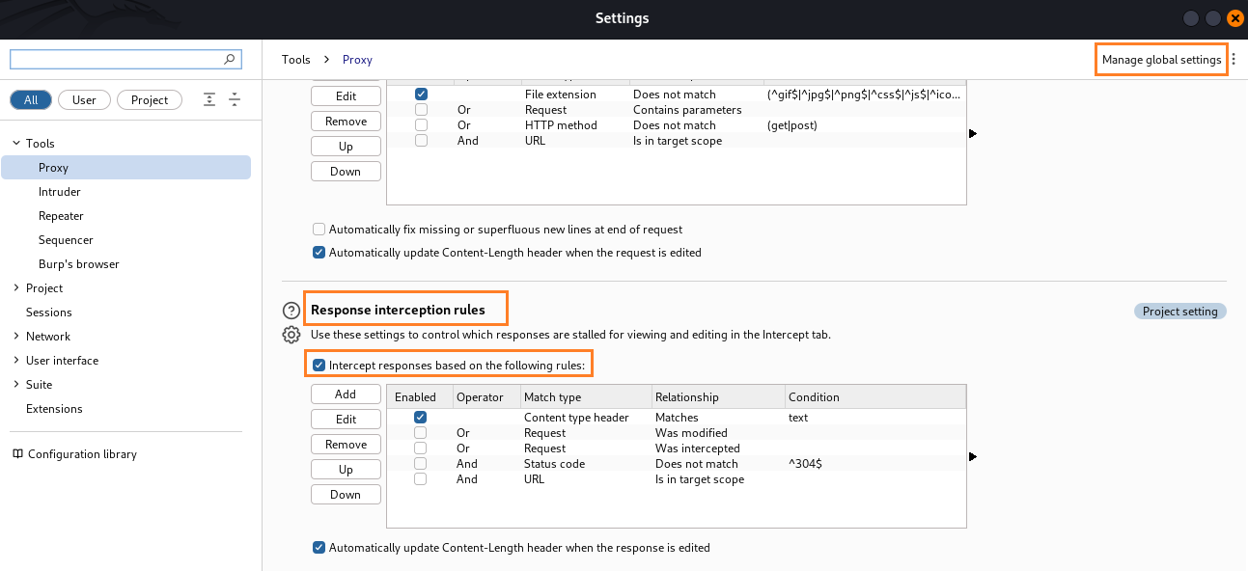Screen dimensions: 1248x571
Task: Open the three-dot options menu beside Manage global settings
Action: 1234,60
